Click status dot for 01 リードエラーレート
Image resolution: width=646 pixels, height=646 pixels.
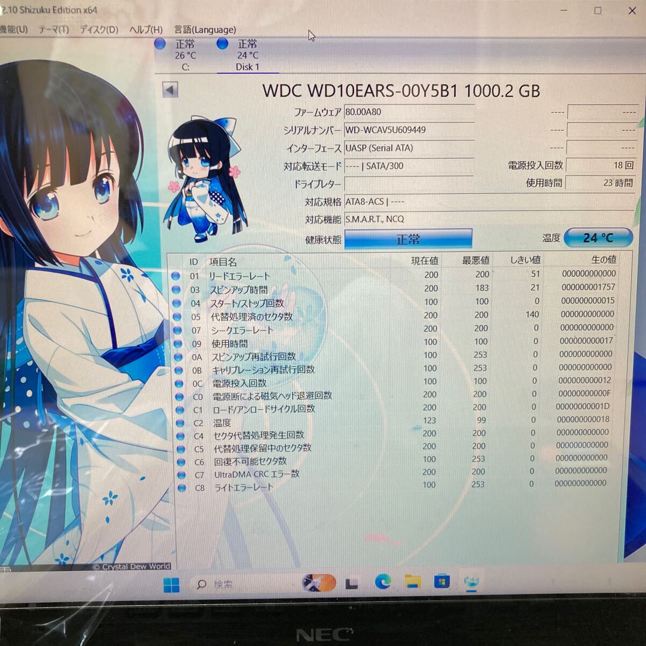(175, 276)
